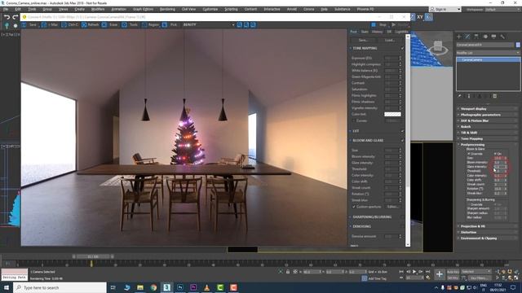Expand the Photographic parameters rollout

tap(488, 115)
